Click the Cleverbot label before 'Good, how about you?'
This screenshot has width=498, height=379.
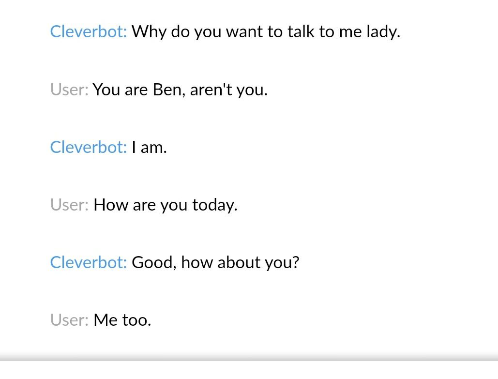[x=88, y=262]
